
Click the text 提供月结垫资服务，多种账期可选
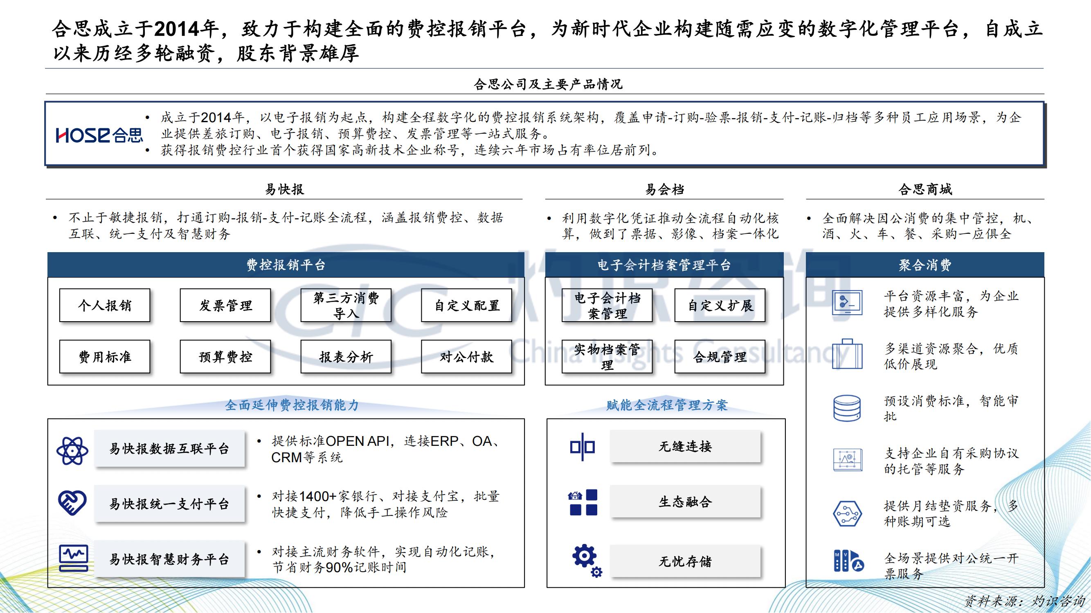[x=951, y=513]
